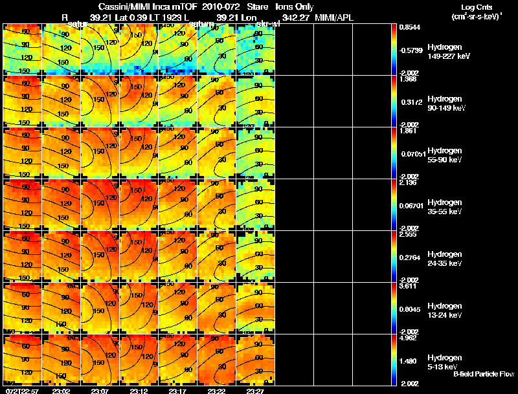This screenshot has width=518, height=394.
Task: Click the colorbar maximum value '4.962'
Action: 408,338
